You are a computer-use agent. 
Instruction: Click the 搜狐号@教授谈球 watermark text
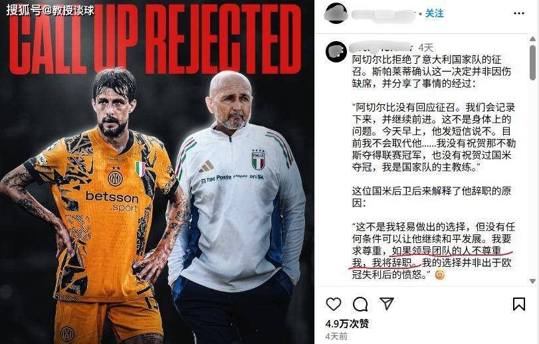[x=51, y=11]
